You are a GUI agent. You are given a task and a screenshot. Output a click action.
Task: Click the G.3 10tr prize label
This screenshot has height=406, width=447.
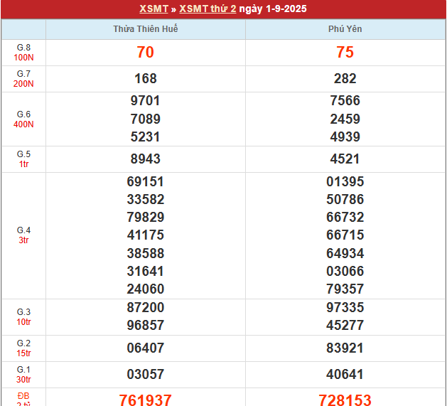click(23, 317)
